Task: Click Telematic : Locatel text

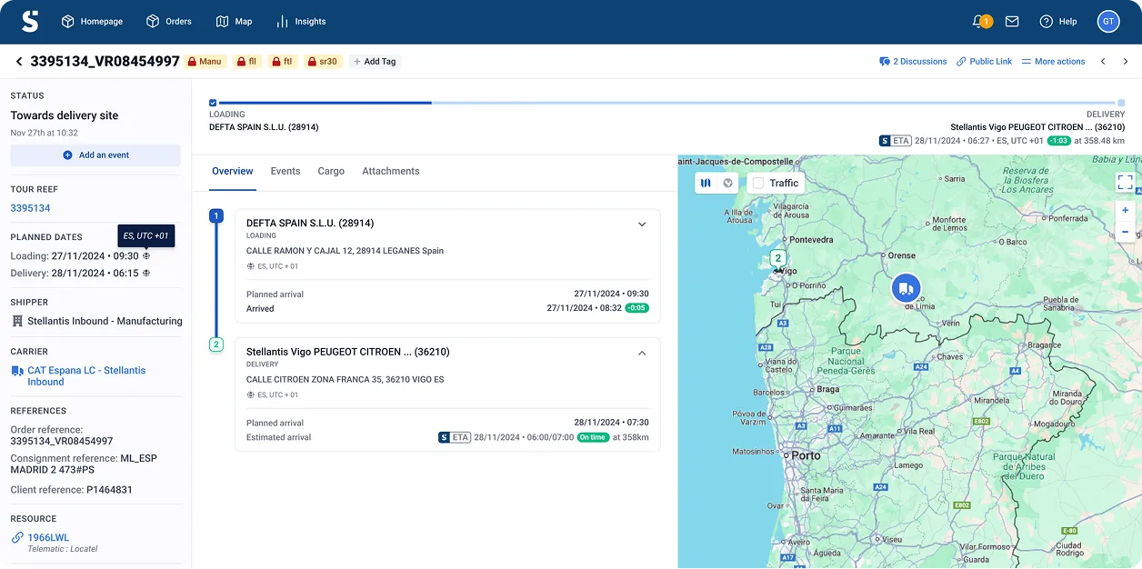Action: pos(63,549)
